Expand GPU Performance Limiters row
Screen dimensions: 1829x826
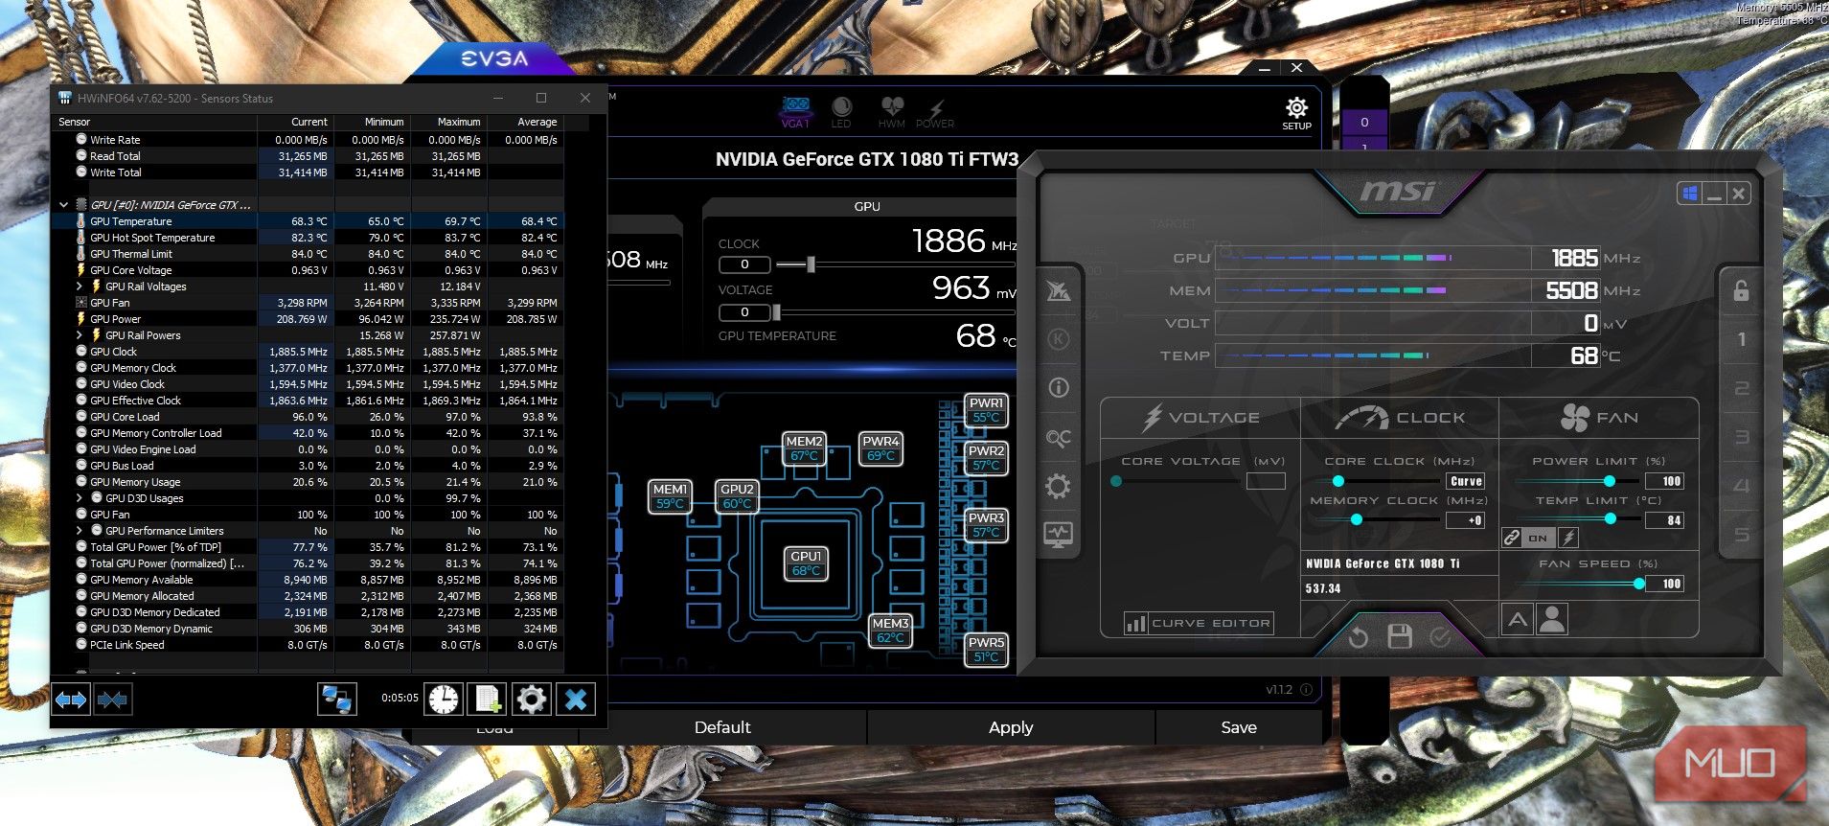pos(80,531)
